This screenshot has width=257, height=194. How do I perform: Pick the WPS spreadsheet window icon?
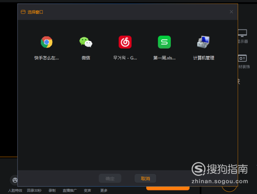164,42
